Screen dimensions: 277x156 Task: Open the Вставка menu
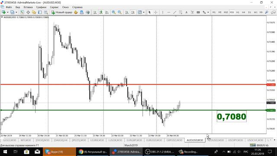28,7
